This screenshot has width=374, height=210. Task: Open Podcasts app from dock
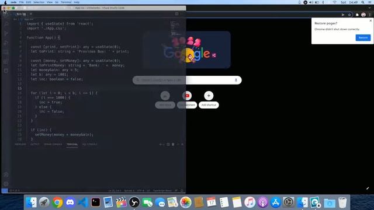click(x=262, y=202)
